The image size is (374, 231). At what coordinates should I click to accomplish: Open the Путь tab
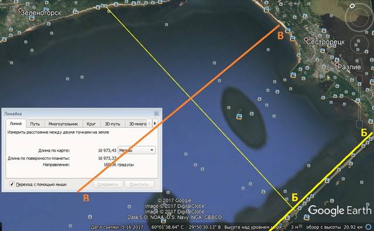pyautogui.click(x=35, y=124)
